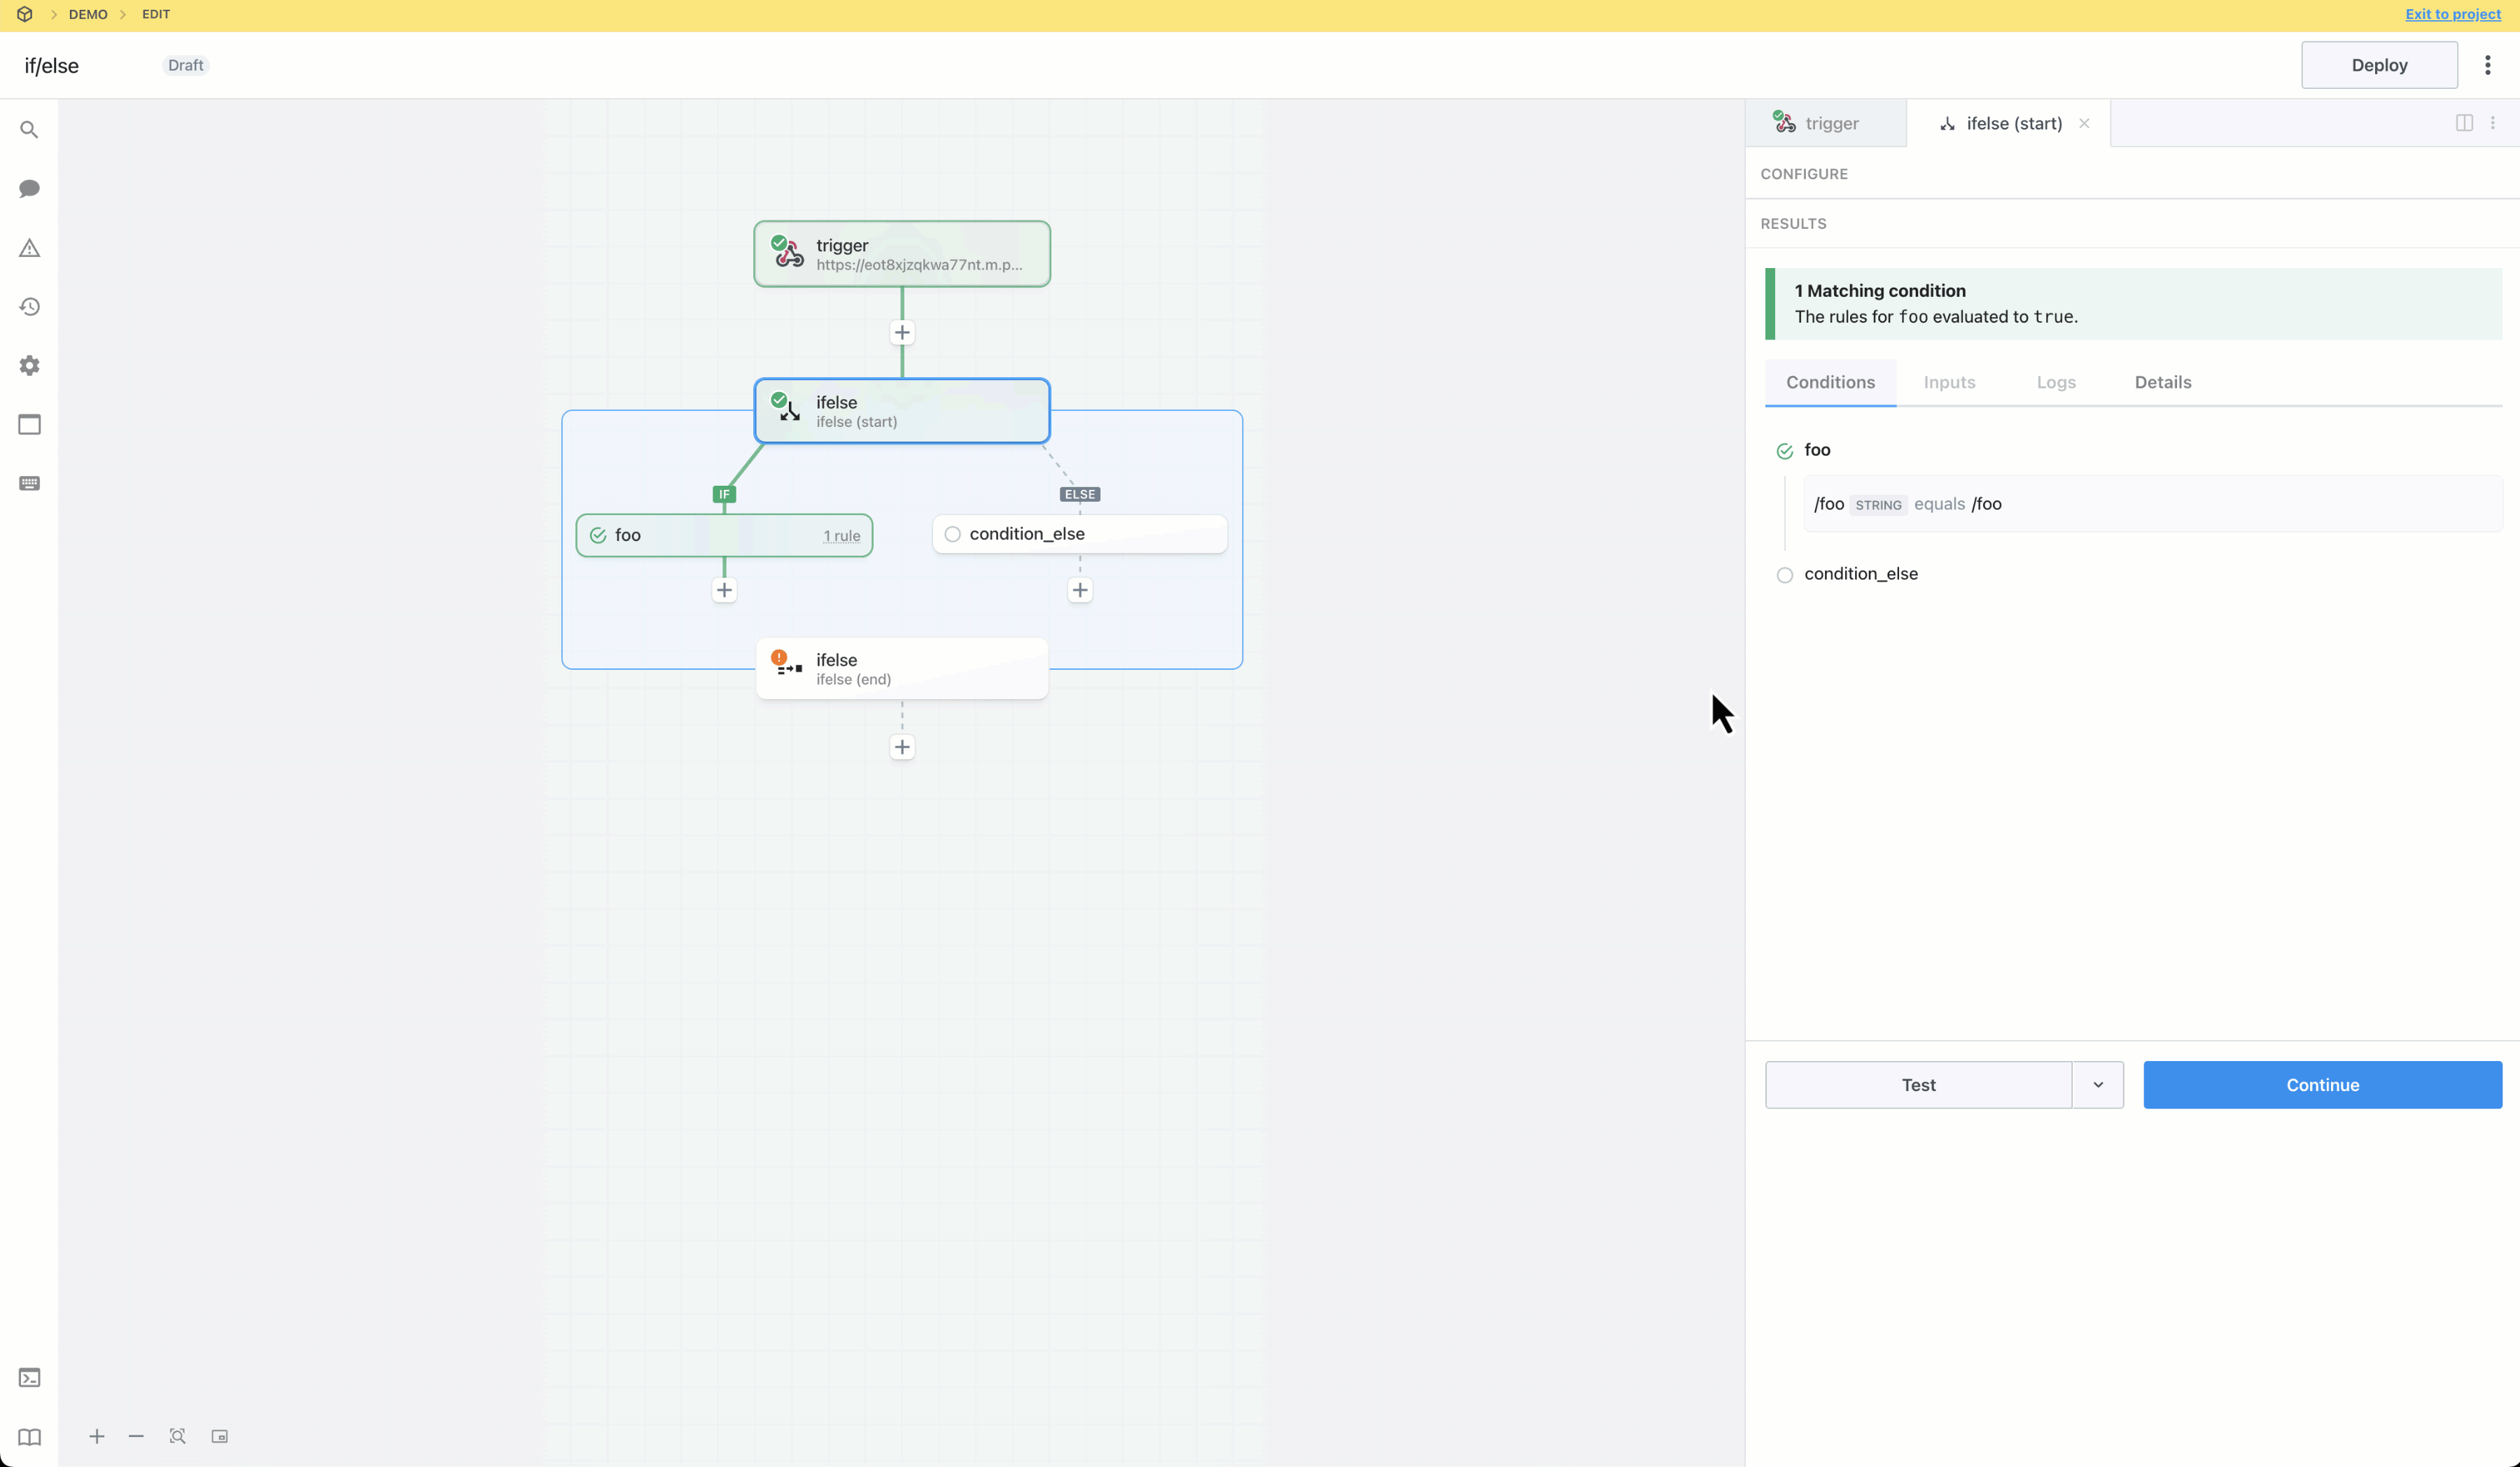Open workflow settings gear icon
This screenshot has height=1467, width=2520.
tap(29, 366)
